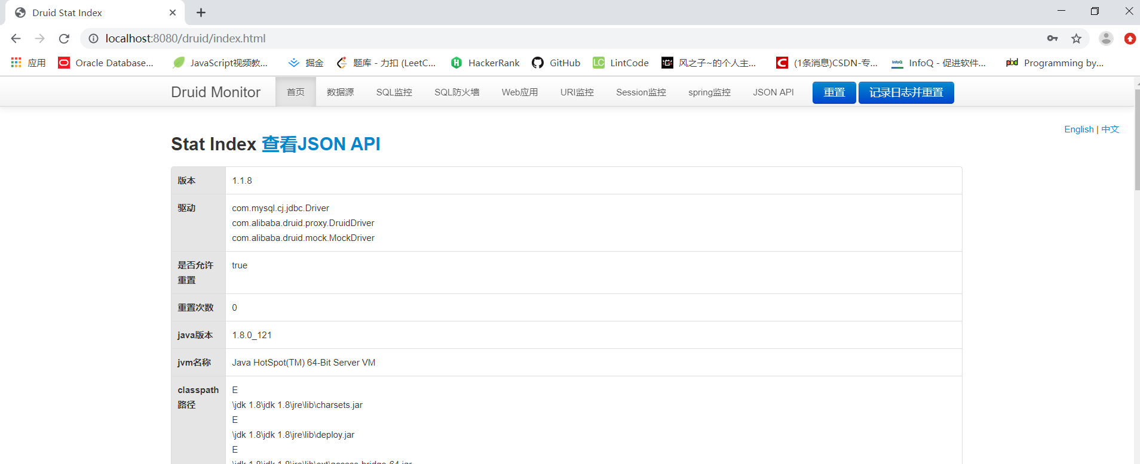Click the password key icon

point(1052,38)
